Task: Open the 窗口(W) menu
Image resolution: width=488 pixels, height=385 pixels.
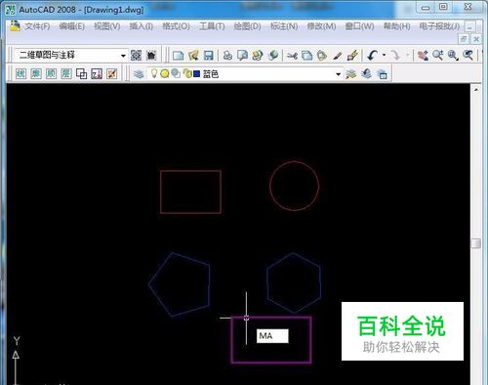Action: coord(359,26)
